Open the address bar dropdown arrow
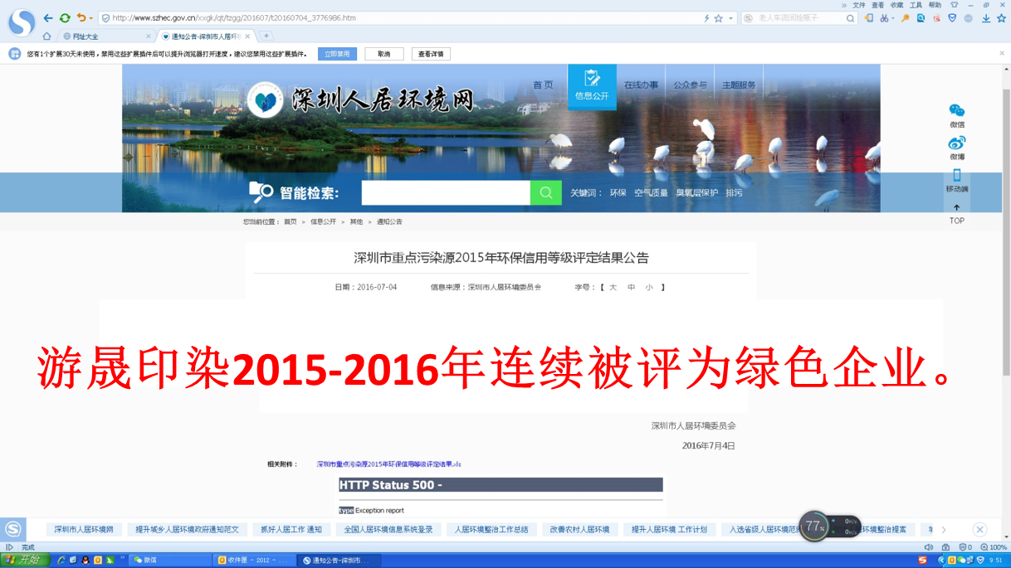1011x568 pixels. click(731, 18)
